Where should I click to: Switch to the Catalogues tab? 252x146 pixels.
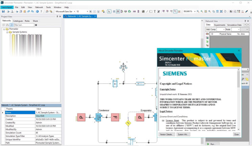[x=18, y=21]
